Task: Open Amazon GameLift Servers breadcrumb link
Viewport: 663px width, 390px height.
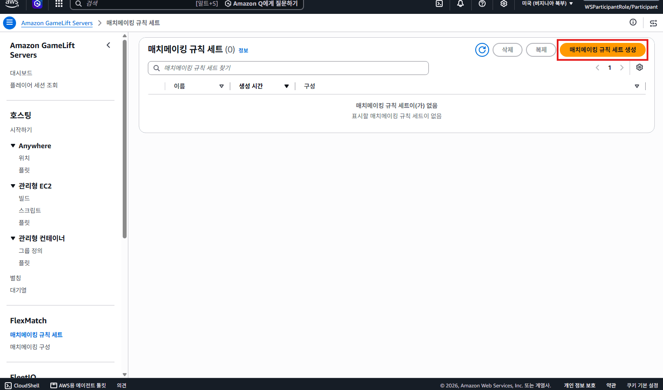Action: [x=57, y=23]
